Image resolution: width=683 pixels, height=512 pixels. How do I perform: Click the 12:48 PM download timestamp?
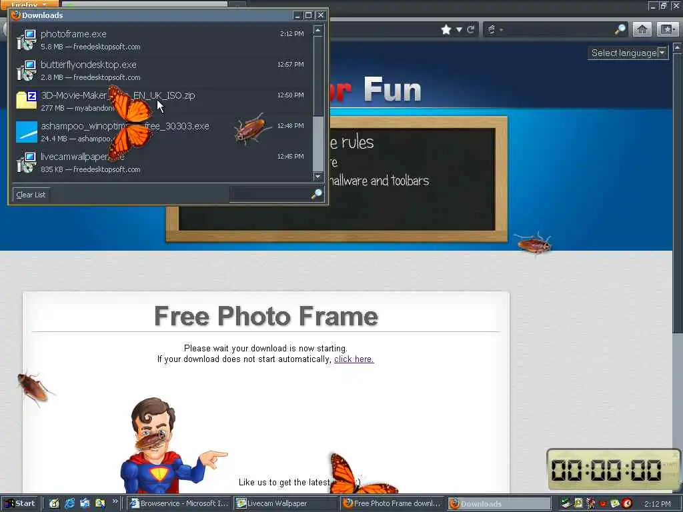291,126
